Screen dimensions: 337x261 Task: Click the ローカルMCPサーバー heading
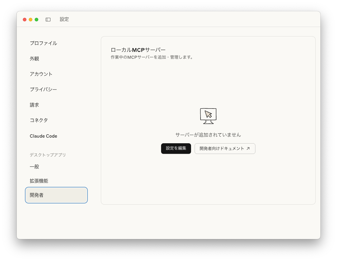pyautogui.click(x=138, y=50)
